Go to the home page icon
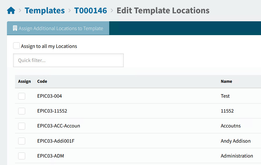This screenshot has height=165, width=261. point(11,11)
